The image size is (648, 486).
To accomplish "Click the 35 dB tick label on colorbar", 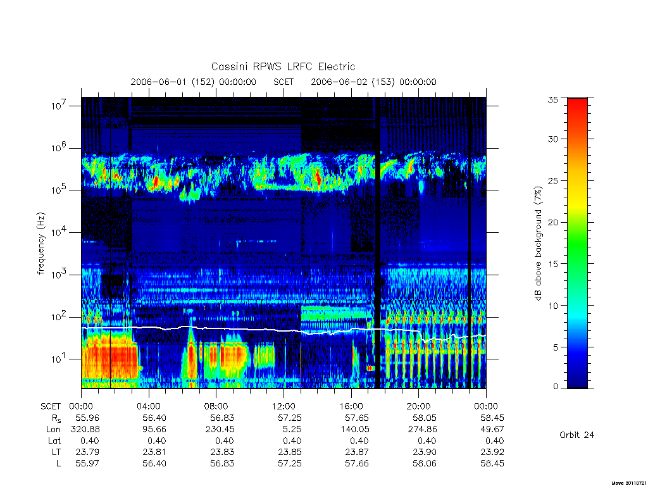I will [552, 99].
